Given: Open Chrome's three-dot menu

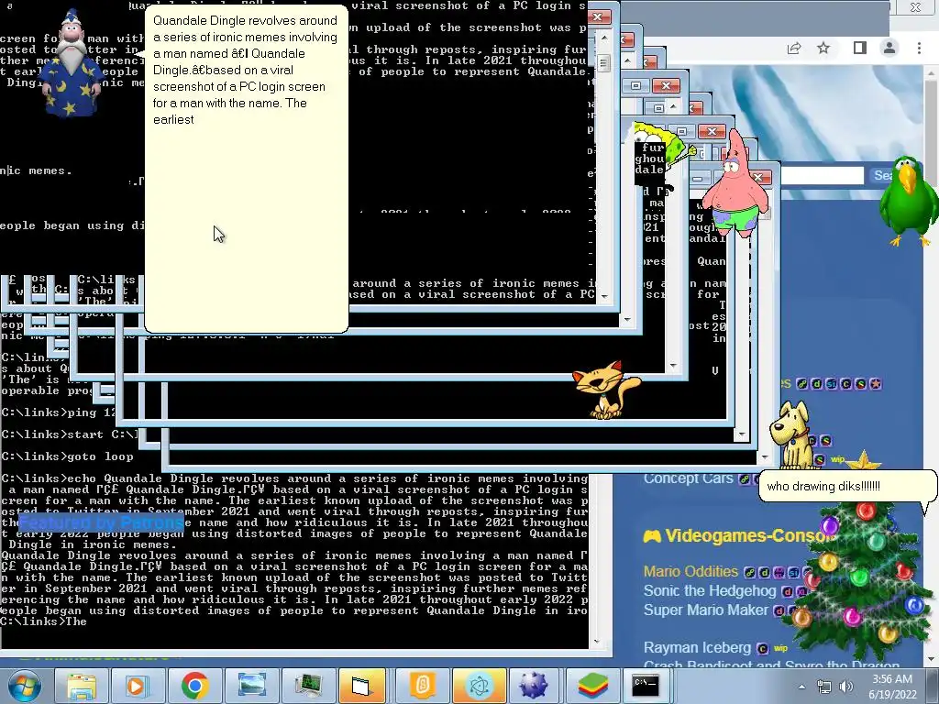Looking at the screenshot, I should coord(919,48).
